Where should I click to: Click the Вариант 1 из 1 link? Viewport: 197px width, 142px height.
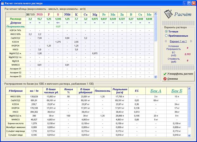(x=178, y=41)
